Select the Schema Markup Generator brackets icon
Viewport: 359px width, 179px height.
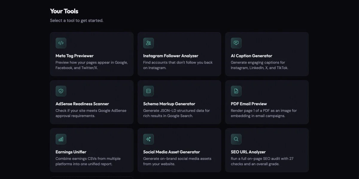click(148, 91)
